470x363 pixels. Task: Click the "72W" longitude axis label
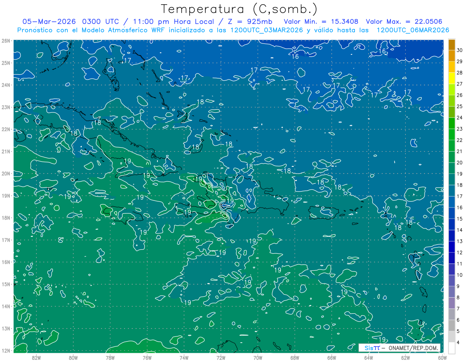(x=221, y=357)
